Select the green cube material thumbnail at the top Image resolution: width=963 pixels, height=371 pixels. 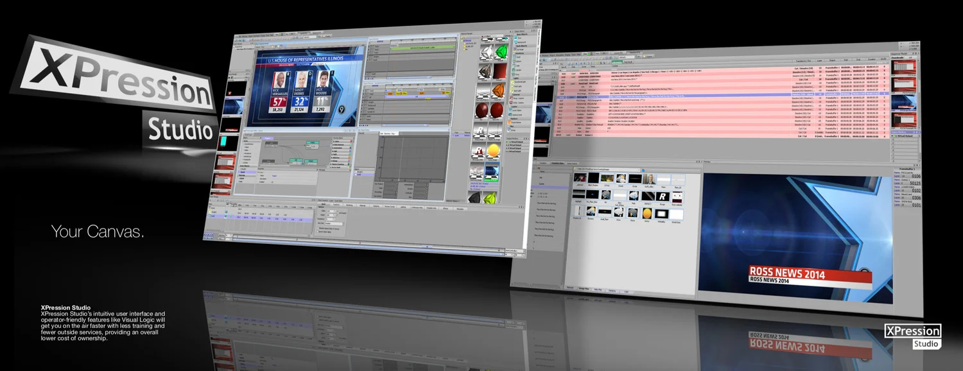pos(502,51)
